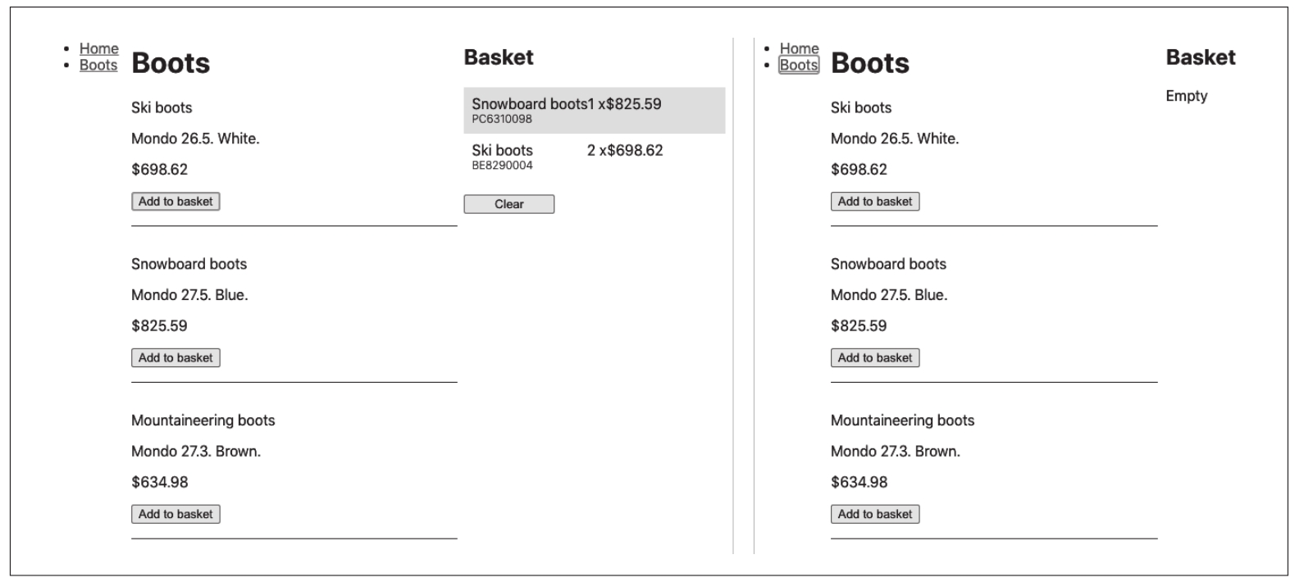Add Ski boots to the empty basket
This screenshot has height=582, width=1295.
click(x=875, y=202)
